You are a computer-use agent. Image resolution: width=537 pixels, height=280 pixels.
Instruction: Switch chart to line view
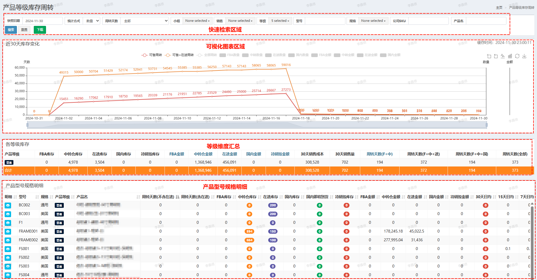click(x=503, y=56)
